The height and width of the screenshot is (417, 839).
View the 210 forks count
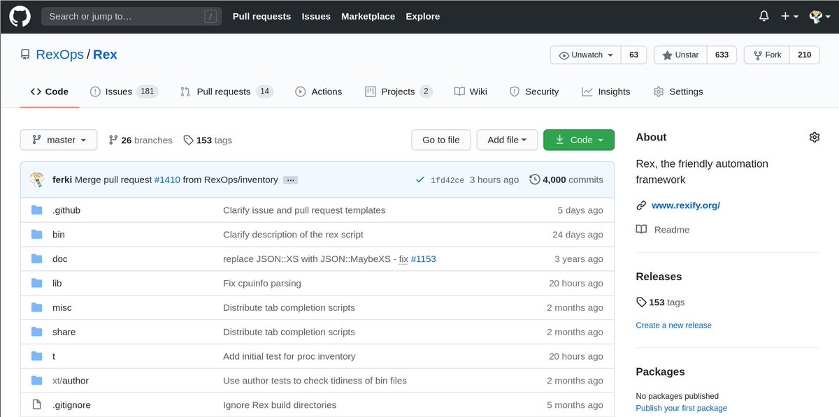click(x=805, y=55)
